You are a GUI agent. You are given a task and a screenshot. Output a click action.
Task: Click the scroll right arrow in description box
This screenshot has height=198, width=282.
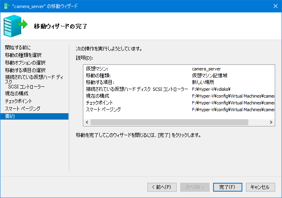[271, 122]
